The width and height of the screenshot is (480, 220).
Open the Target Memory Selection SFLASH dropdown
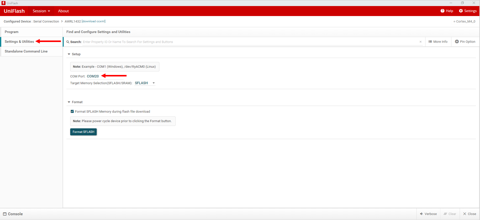click(145, 83)
